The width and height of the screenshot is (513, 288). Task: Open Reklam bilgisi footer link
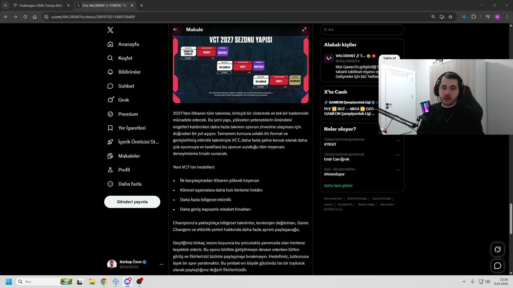pos(366,204)
